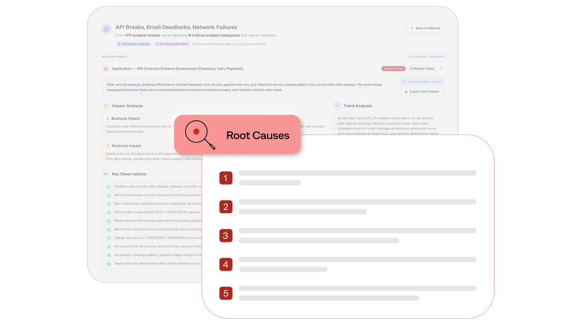Click the Critical Priority tag

click(393, 69)
